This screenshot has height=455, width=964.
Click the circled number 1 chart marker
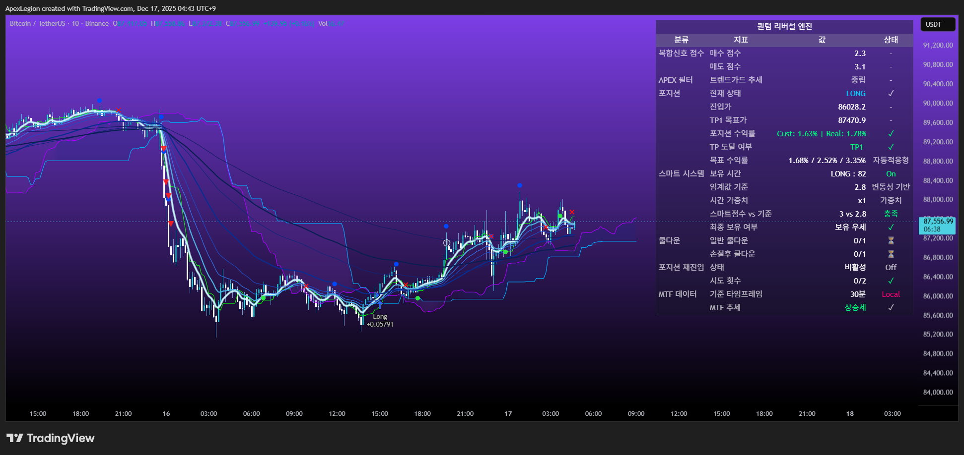tap(447, 243)
